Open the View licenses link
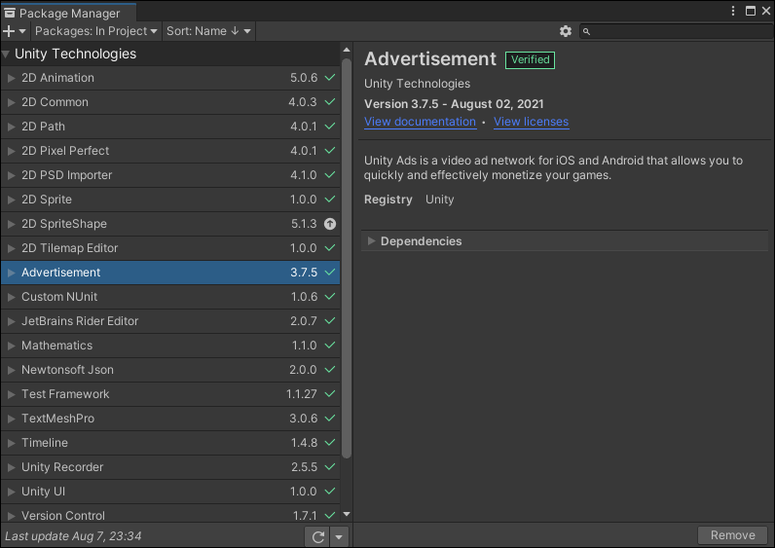Viewport: 775px width, 548px height. pos(531,122)
